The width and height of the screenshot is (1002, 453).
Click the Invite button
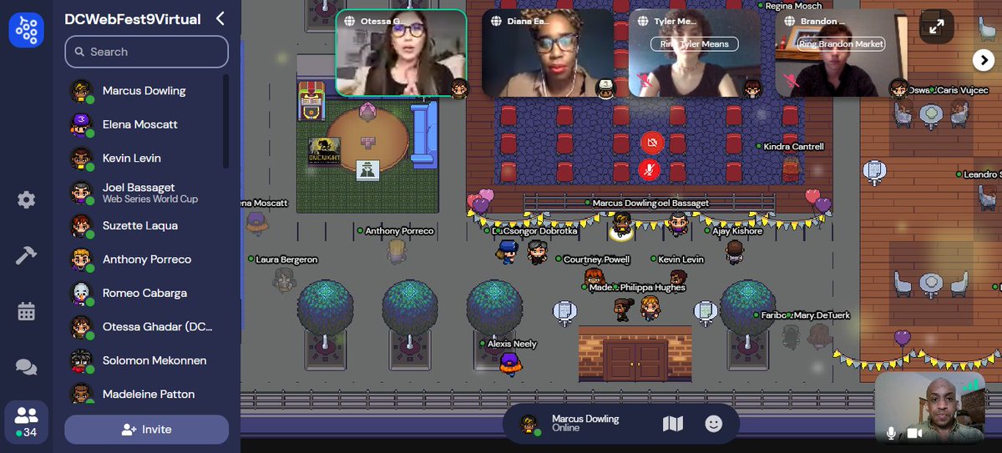[x=146, y=430]
